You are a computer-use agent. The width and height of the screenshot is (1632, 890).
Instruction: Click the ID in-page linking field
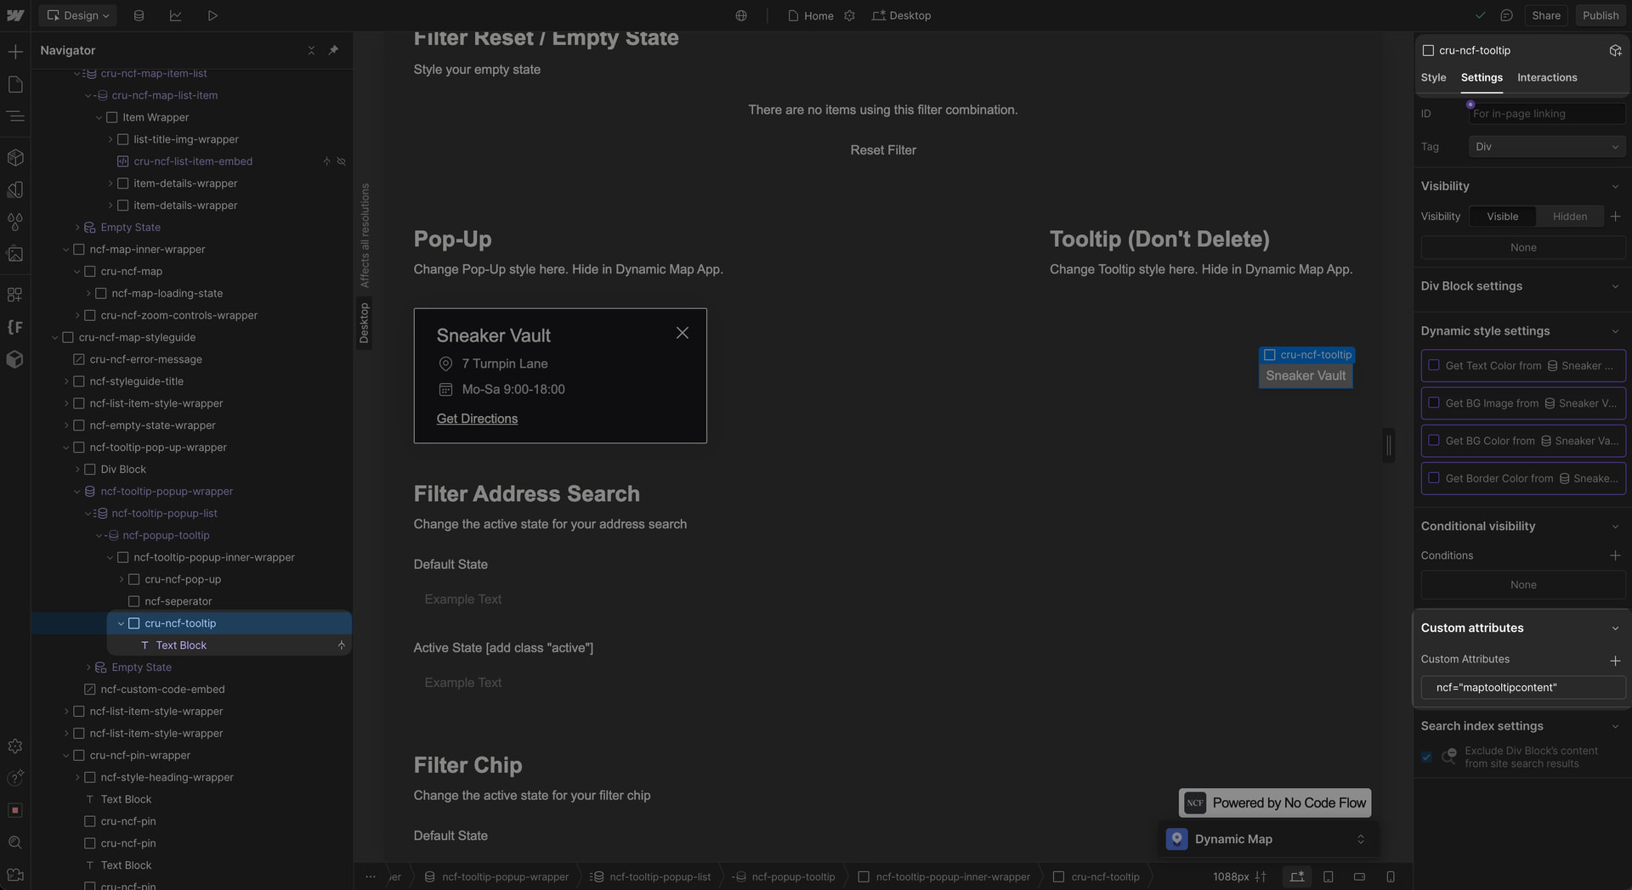[1547, 114]
